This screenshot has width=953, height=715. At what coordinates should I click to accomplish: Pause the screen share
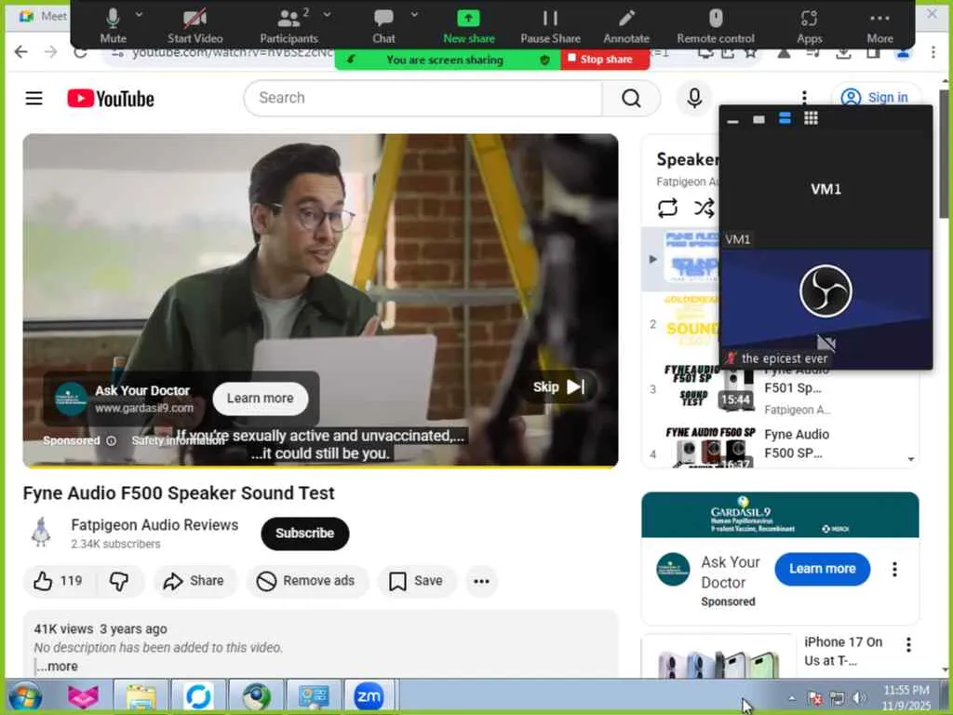(x=550, y=26)
